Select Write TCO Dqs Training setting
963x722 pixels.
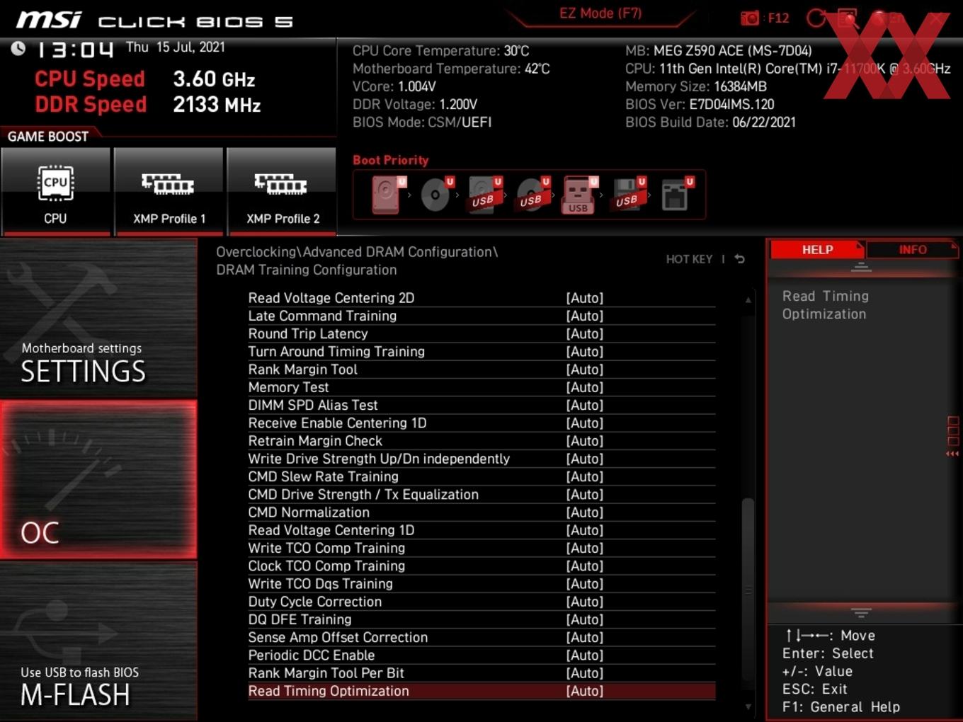point(481,584)
